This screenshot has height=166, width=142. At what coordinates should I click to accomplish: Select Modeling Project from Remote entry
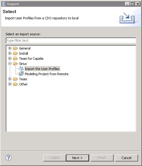pos(47,74)
